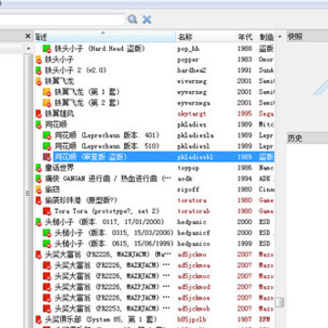
Task: Click the icon of 头锤小子 (版本. 0315)
Action: (46, 233)
